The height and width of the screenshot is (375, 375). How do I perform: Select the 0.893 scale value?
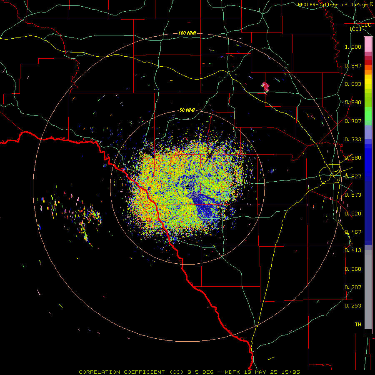353,84
